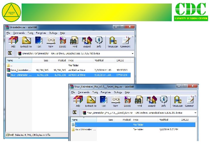
Task: Click the yellow triangle circle emblem
Action: click(11, 12)
